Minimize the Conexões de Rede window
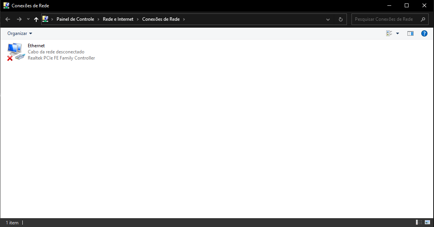Screen dimensions: 434x227 click(x=389, y=5)
